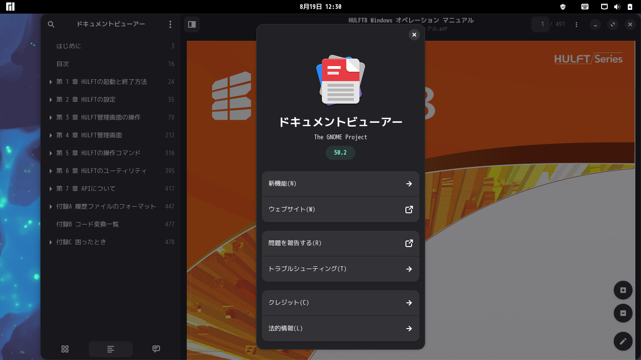Expand 付録C 困ったとき
Image resolution: width=641 pixels, height=360 pixels.
coord(51,242)
